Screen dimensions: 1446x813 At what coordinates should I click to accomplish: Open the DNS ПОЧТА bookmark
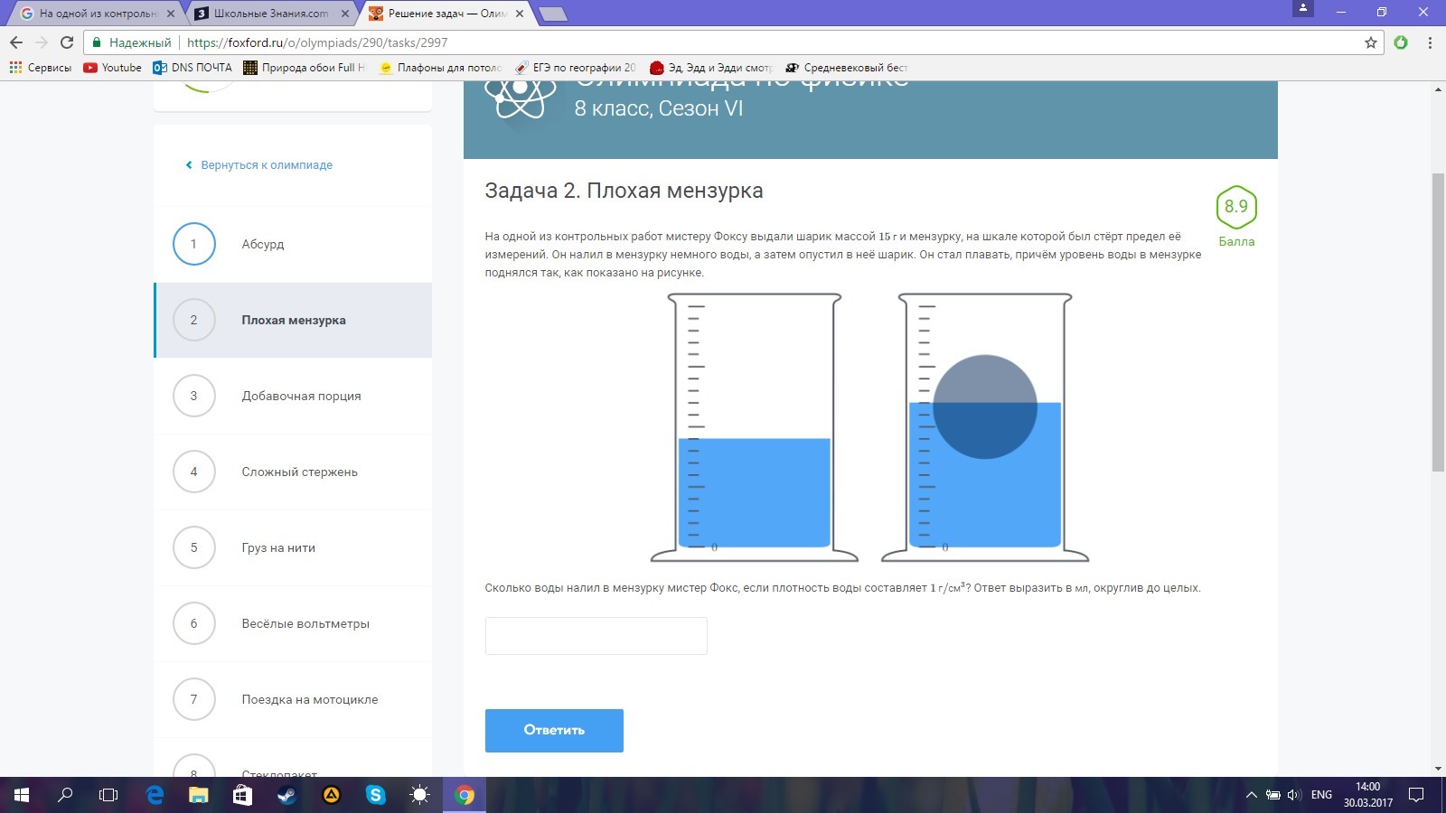[x=192, y=68]
